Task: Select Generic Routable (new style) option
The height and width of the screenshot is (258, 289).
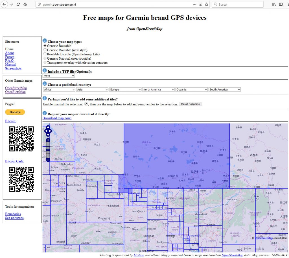Action: (x=45, y=50)
